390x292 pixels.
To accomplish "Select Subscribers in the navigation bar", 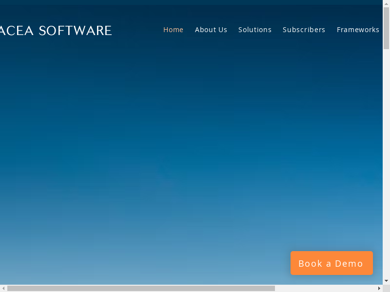I will pyautogui.click(x=304, y=30).
